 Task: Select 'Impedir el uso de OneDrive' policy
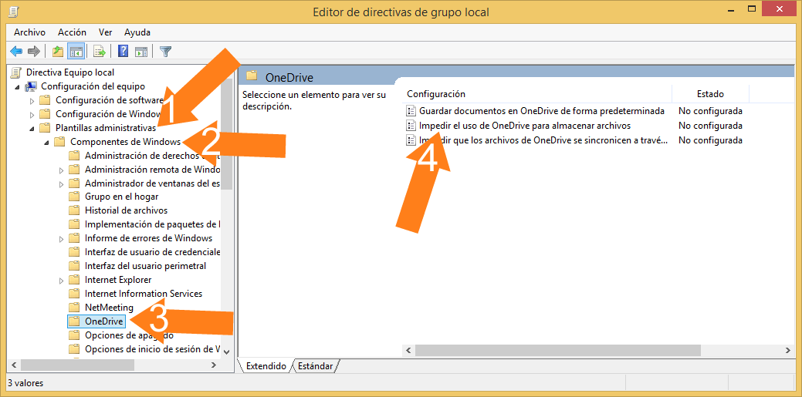click(x=524, y=126)
